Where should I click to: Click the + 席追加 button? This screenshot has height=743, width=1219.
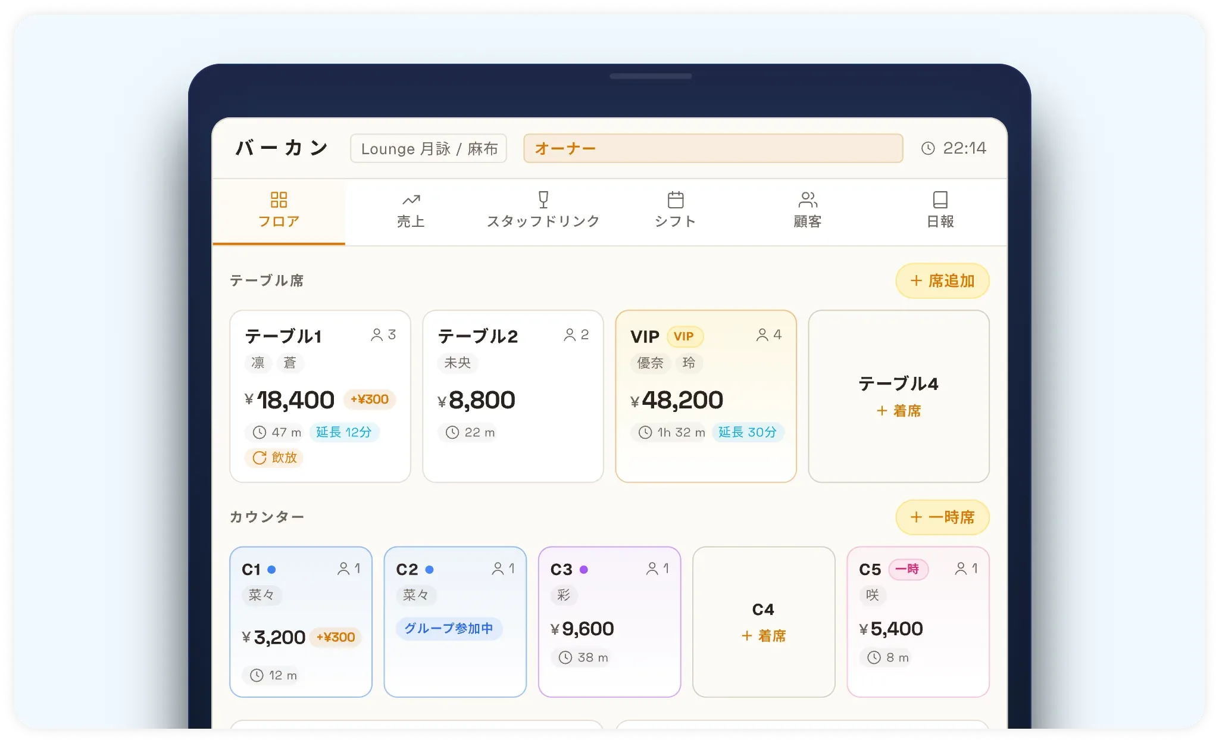942,280
